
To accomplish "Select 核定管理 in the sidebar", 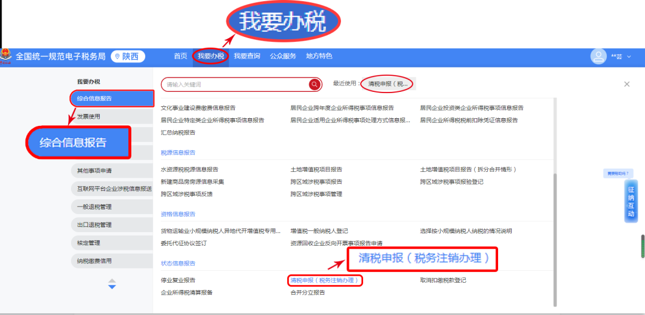I will 112,243.
